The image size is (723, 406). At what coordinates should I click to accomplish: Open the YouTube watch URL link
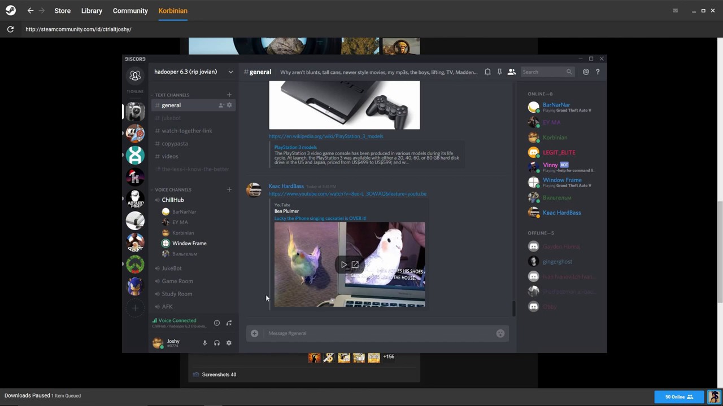click(347, 194)
